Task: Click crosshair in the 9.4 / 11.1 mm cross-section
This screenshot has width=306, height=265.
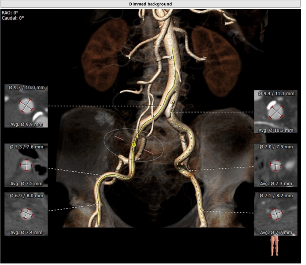Action: coord(276,111)
